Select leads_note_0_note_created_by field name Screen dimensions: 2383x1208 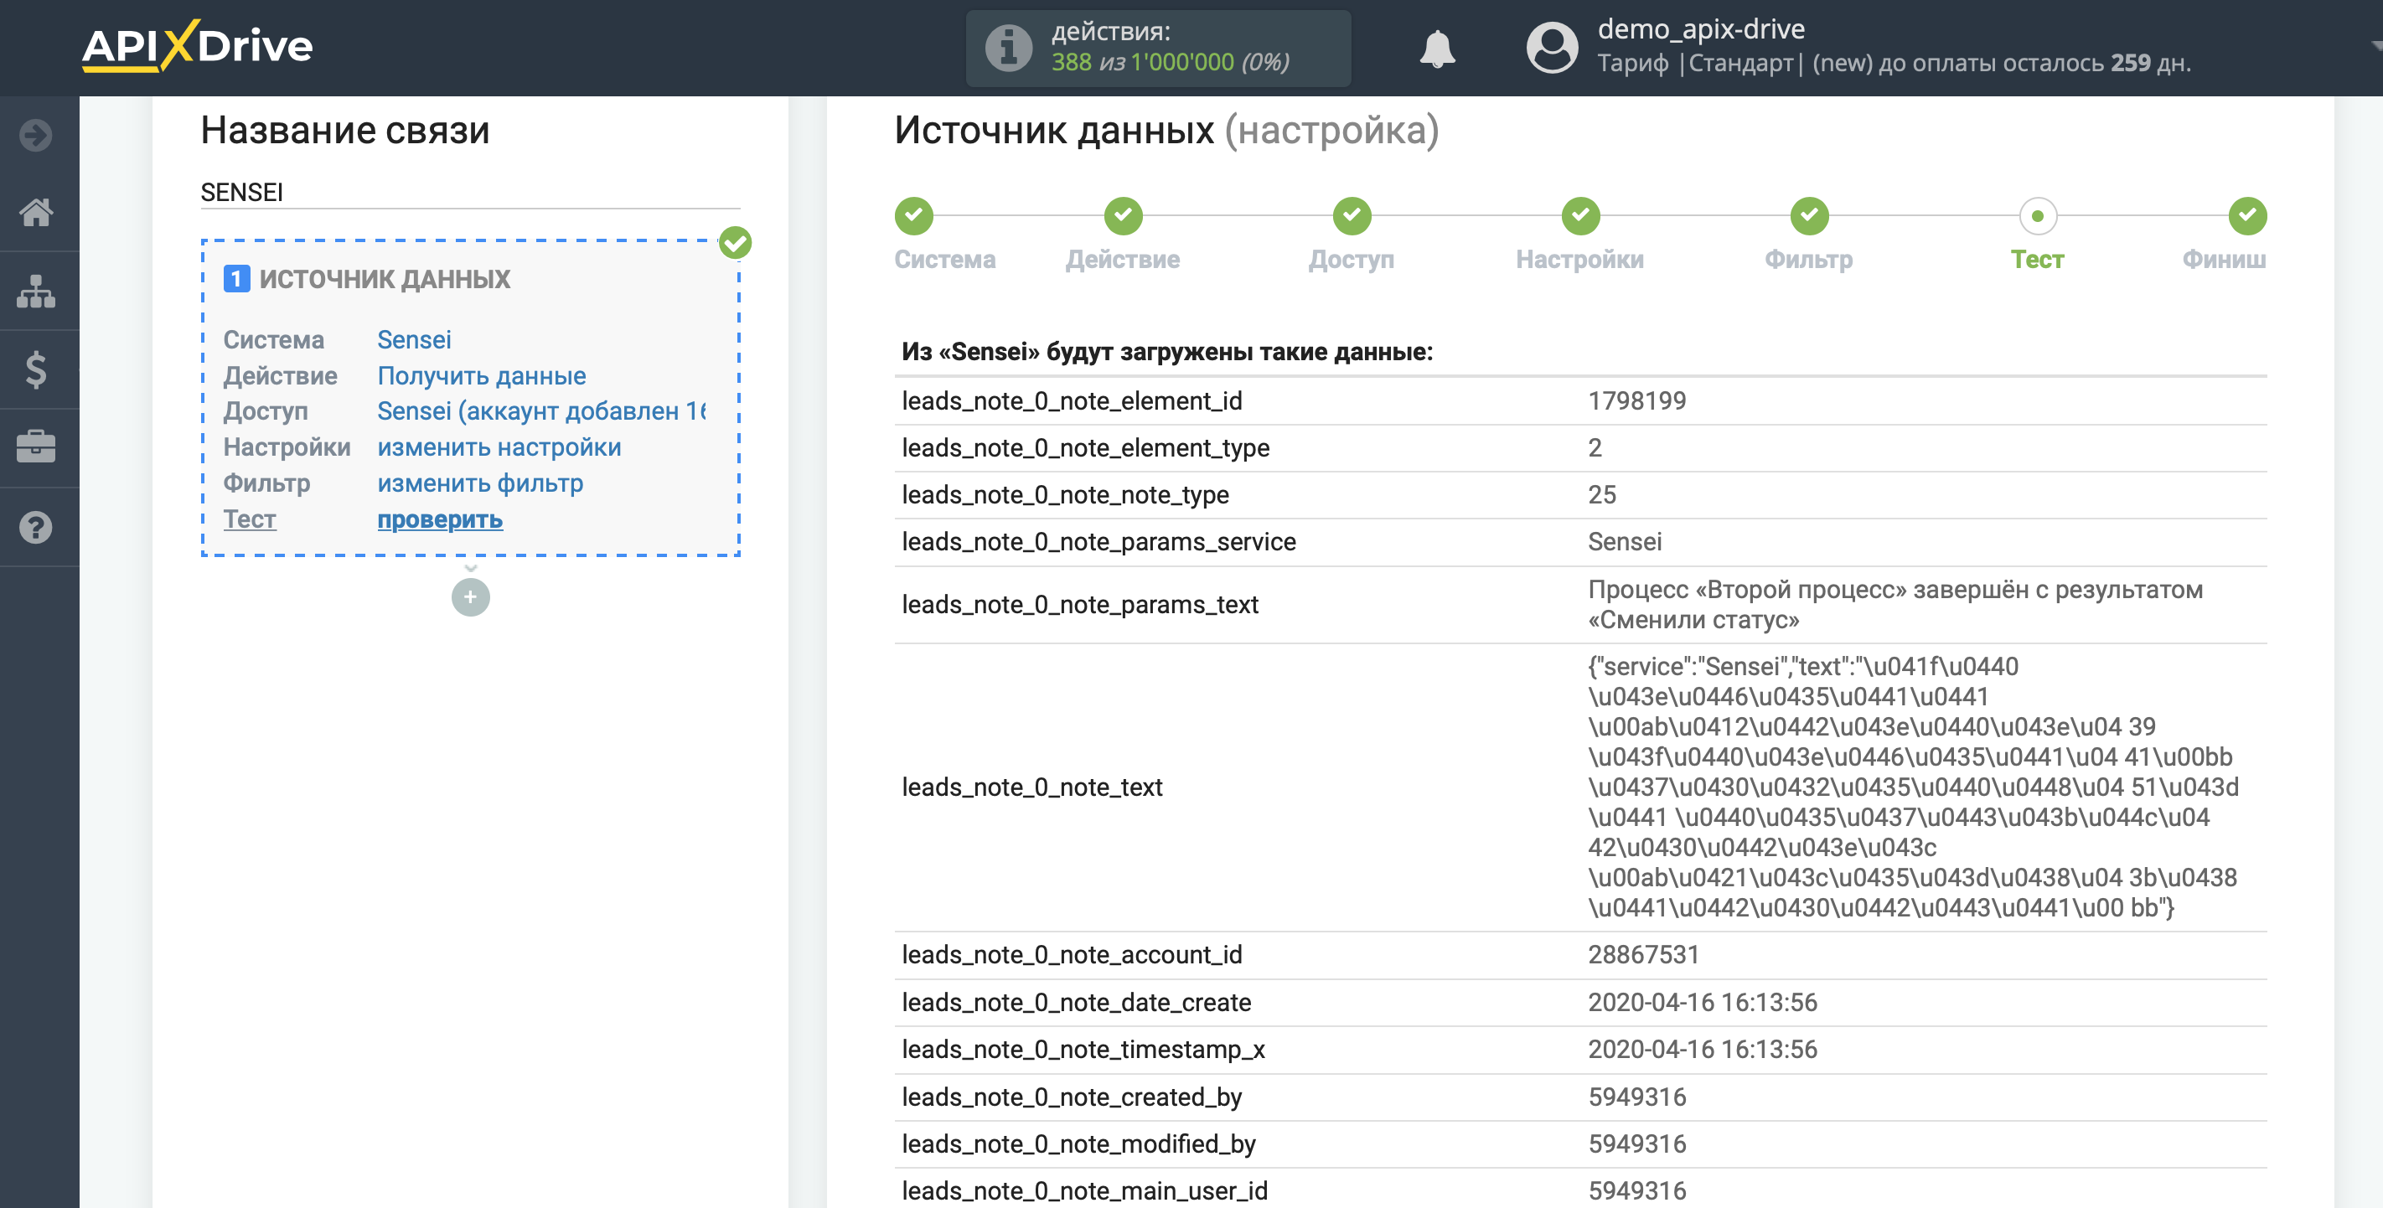click(x=1071, y=1097)
